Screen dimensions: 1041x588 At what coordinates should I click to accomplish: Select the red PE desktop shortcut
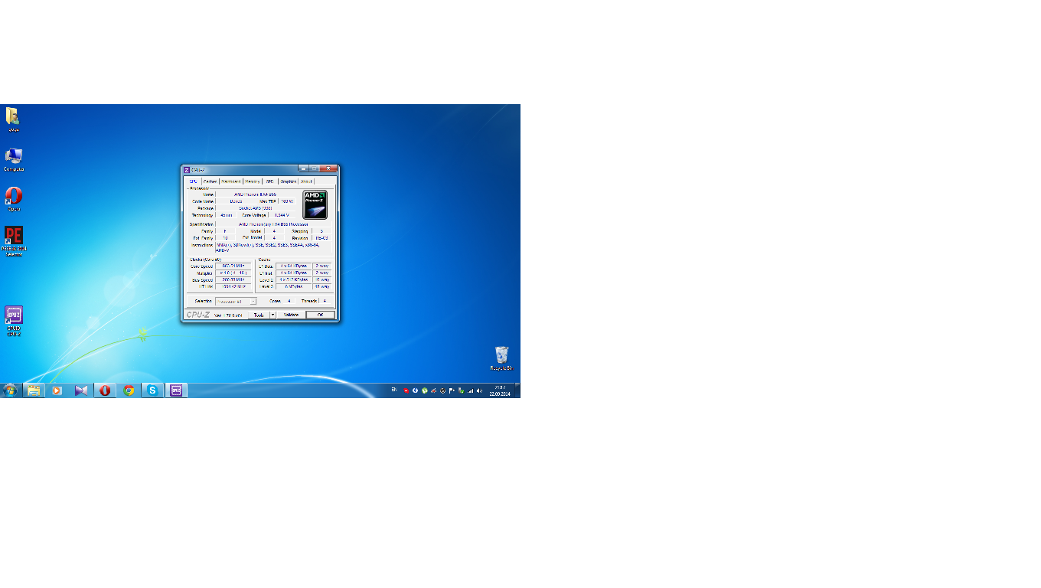14,240
